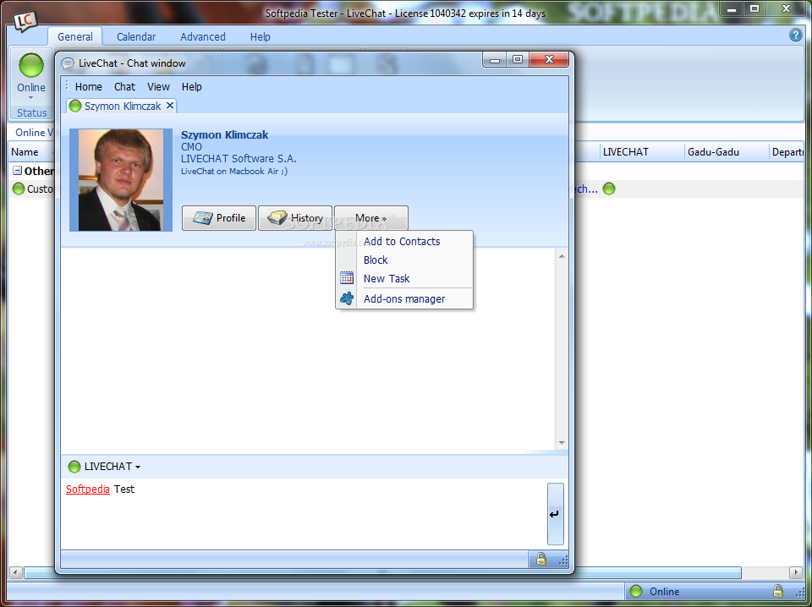Maximize the LiveChat chat window

coord(518,60)
